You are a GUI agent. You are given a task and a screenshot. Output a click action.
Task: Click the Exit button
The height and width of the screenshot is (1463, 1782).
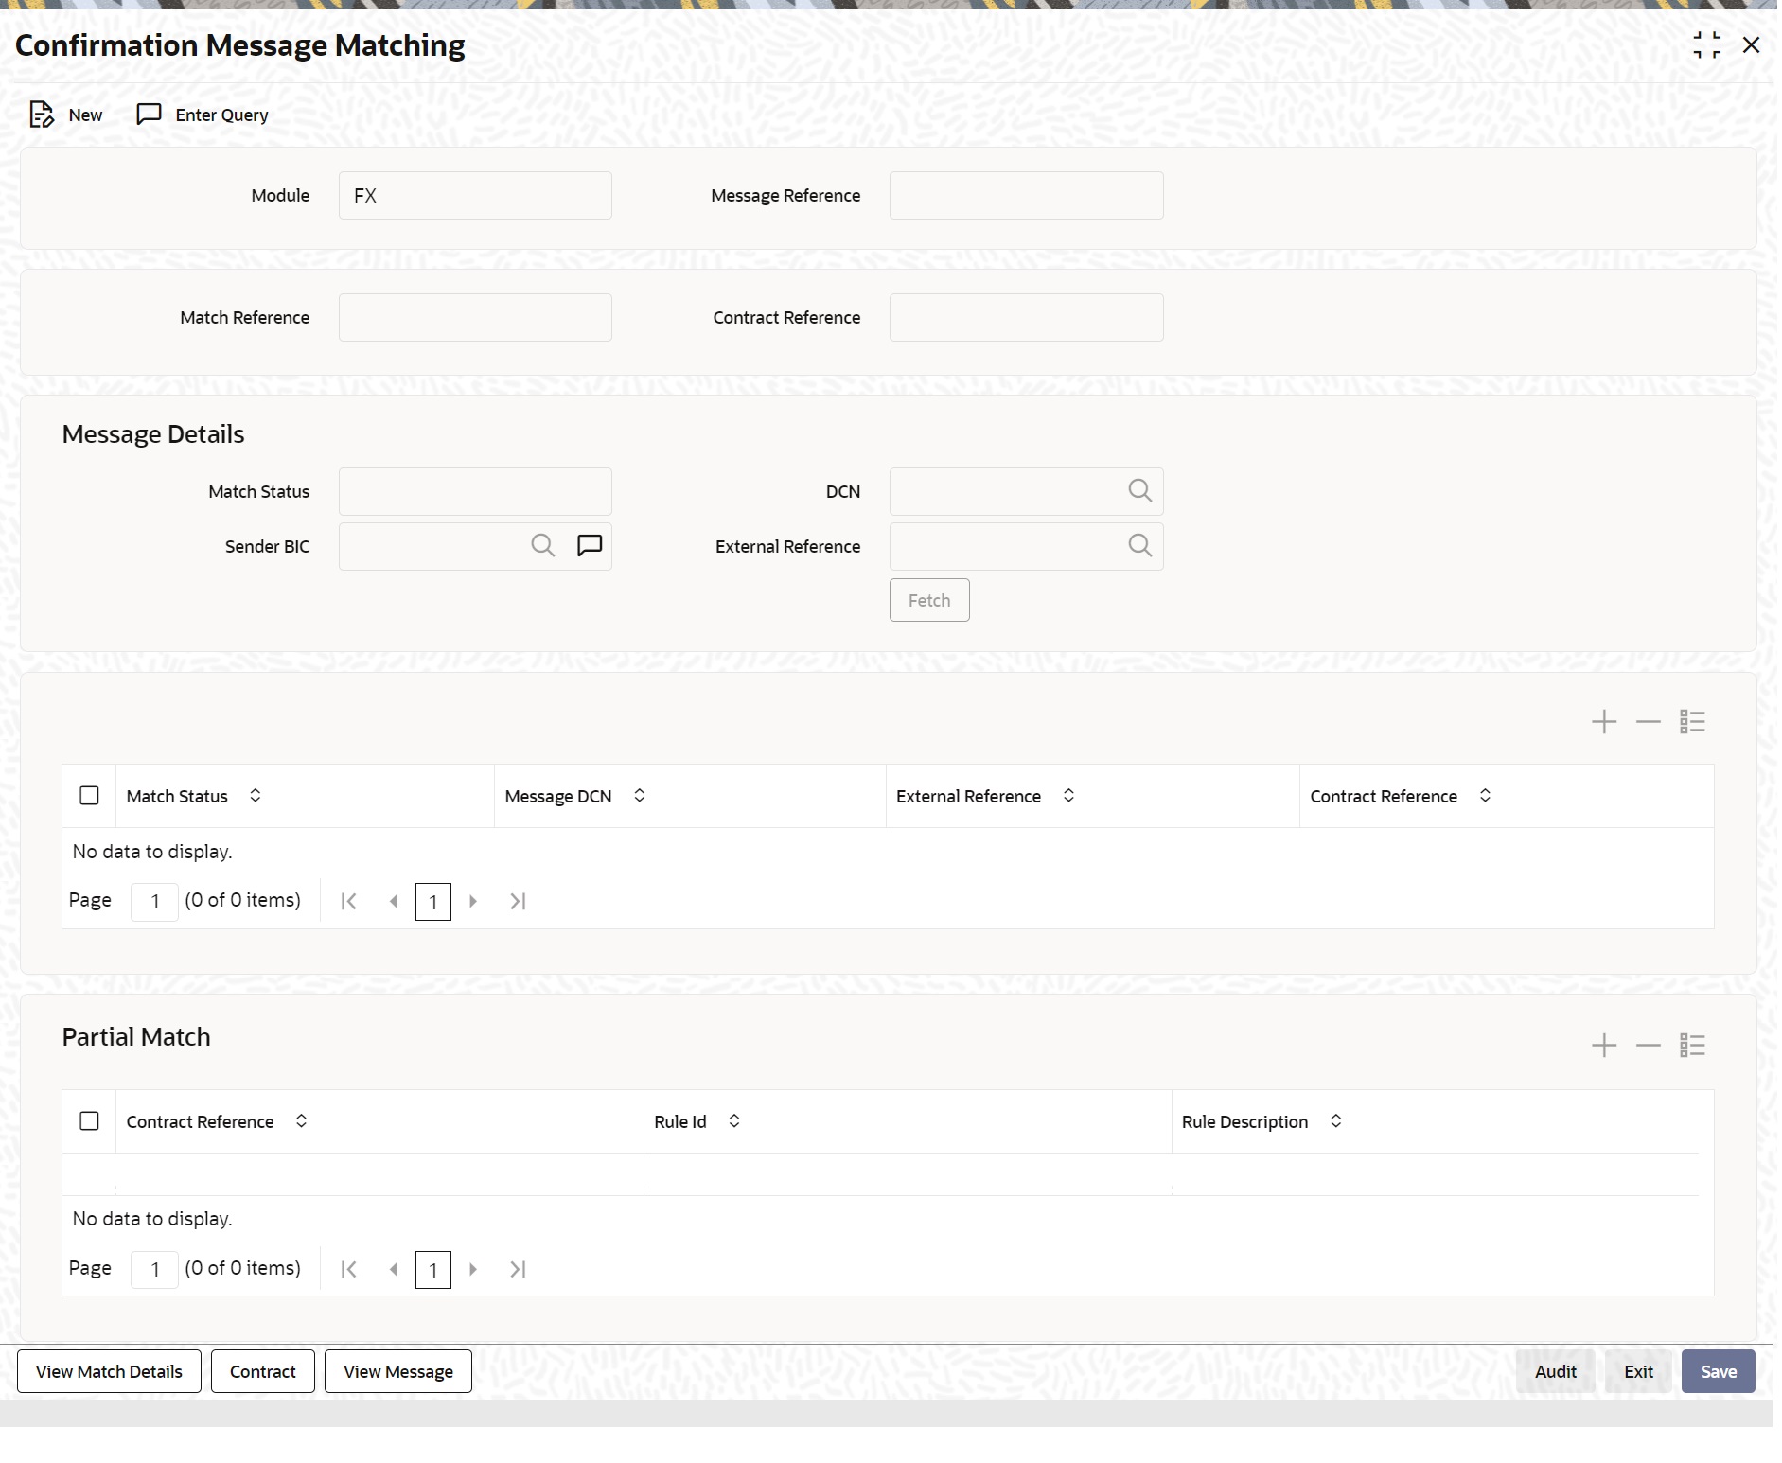coord(1639,1371)
